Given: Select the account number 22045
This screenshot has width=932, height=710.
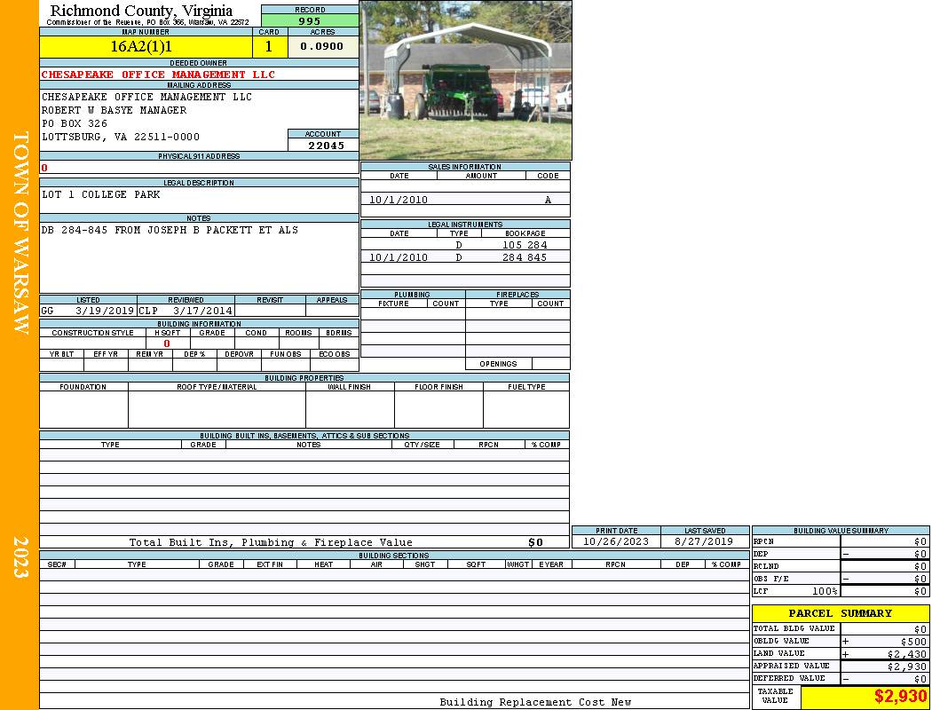Looking at the screenshot, I should point(326,145).
